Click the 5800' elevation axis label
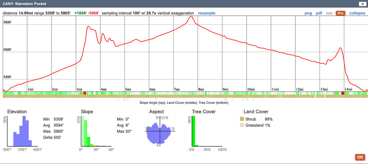368x164 pixels. coord(7,22)
